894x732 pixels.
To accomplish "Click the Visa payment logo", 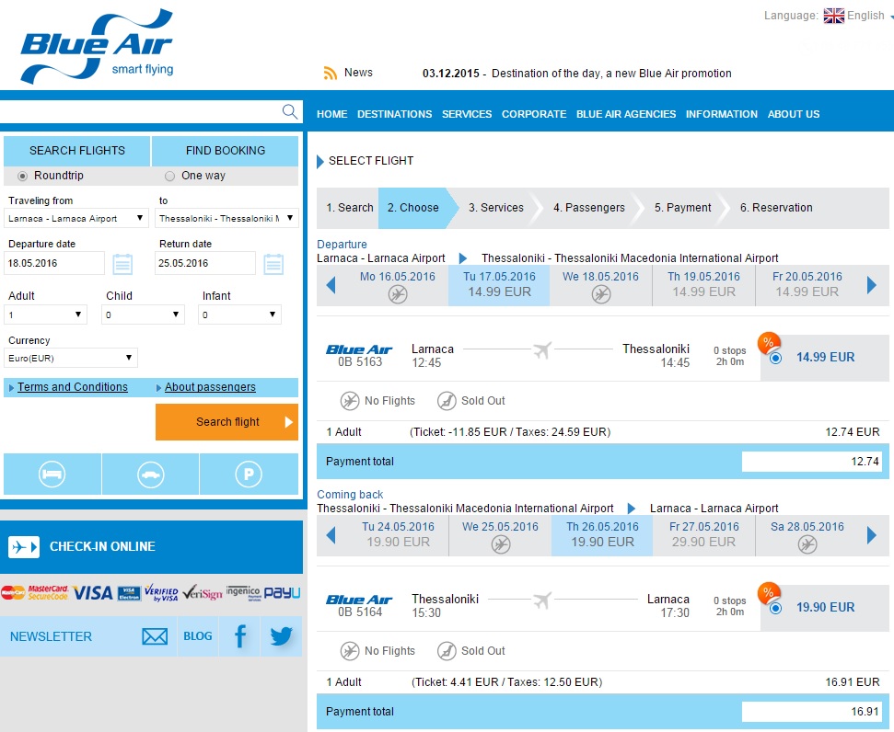I will tap(93, 593).
